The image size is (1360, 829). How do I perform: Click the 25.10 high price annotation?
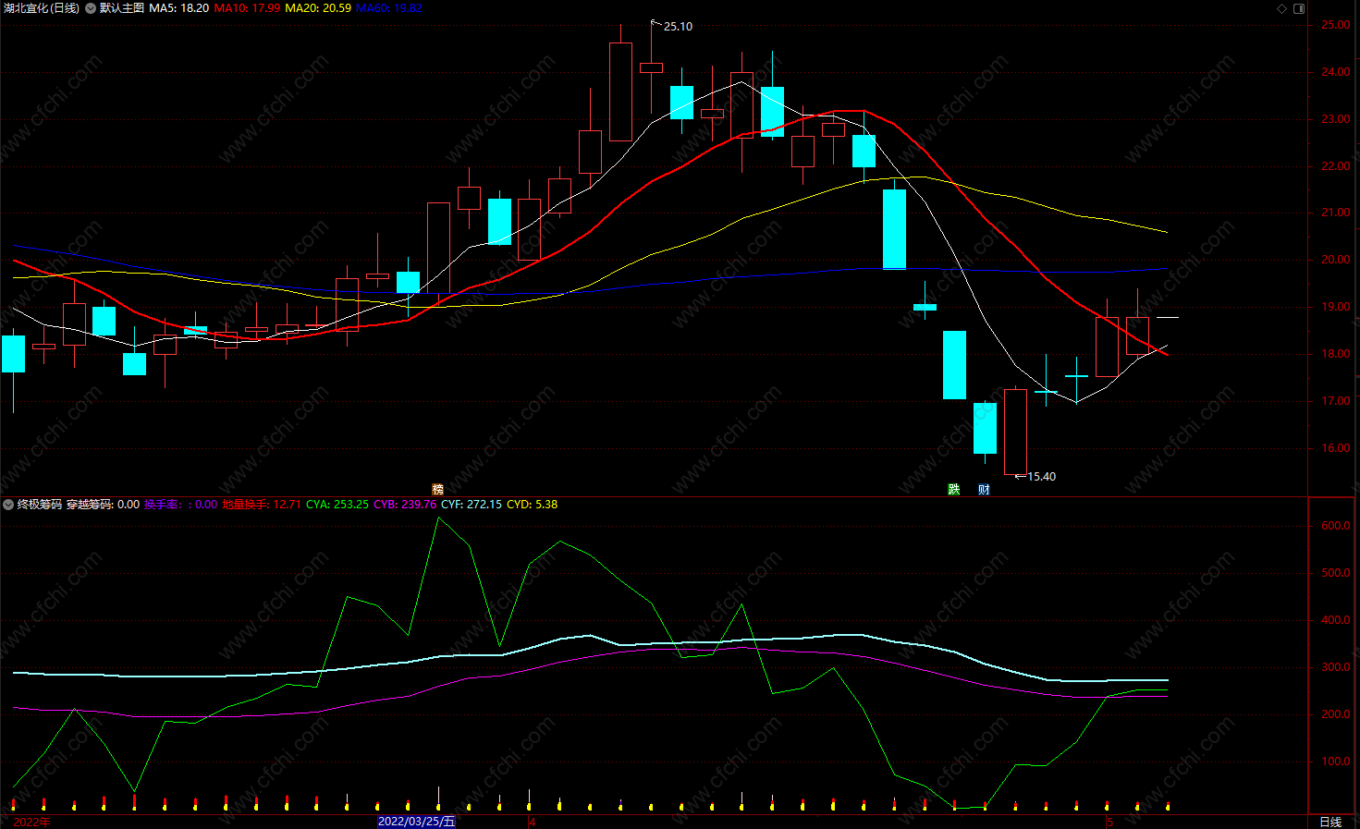click(x=678, y=27)
